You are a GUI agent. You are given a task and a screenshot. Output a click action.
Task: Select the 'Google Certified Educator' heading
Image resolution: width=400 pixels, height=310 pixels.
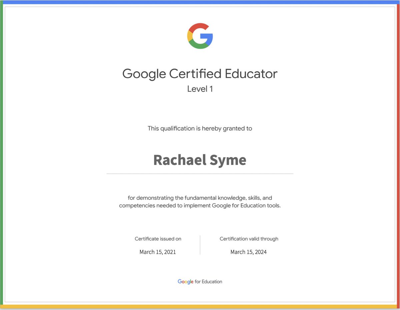pyautogui.click(x=200, y=74)
